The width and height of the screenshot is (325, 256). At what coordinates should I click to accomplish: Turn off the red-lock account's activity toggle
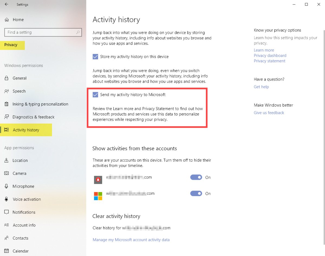pyautogui.click(x=196, y=177)
